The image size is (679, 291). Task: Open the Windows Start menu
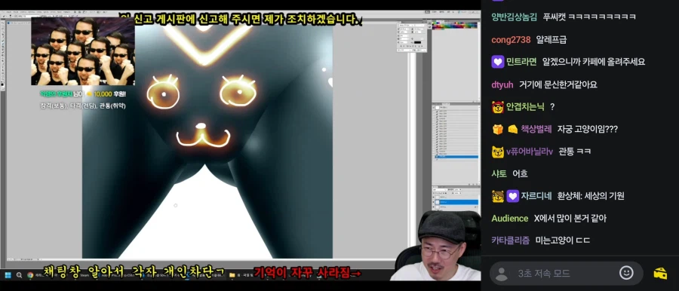coord(8,275)
